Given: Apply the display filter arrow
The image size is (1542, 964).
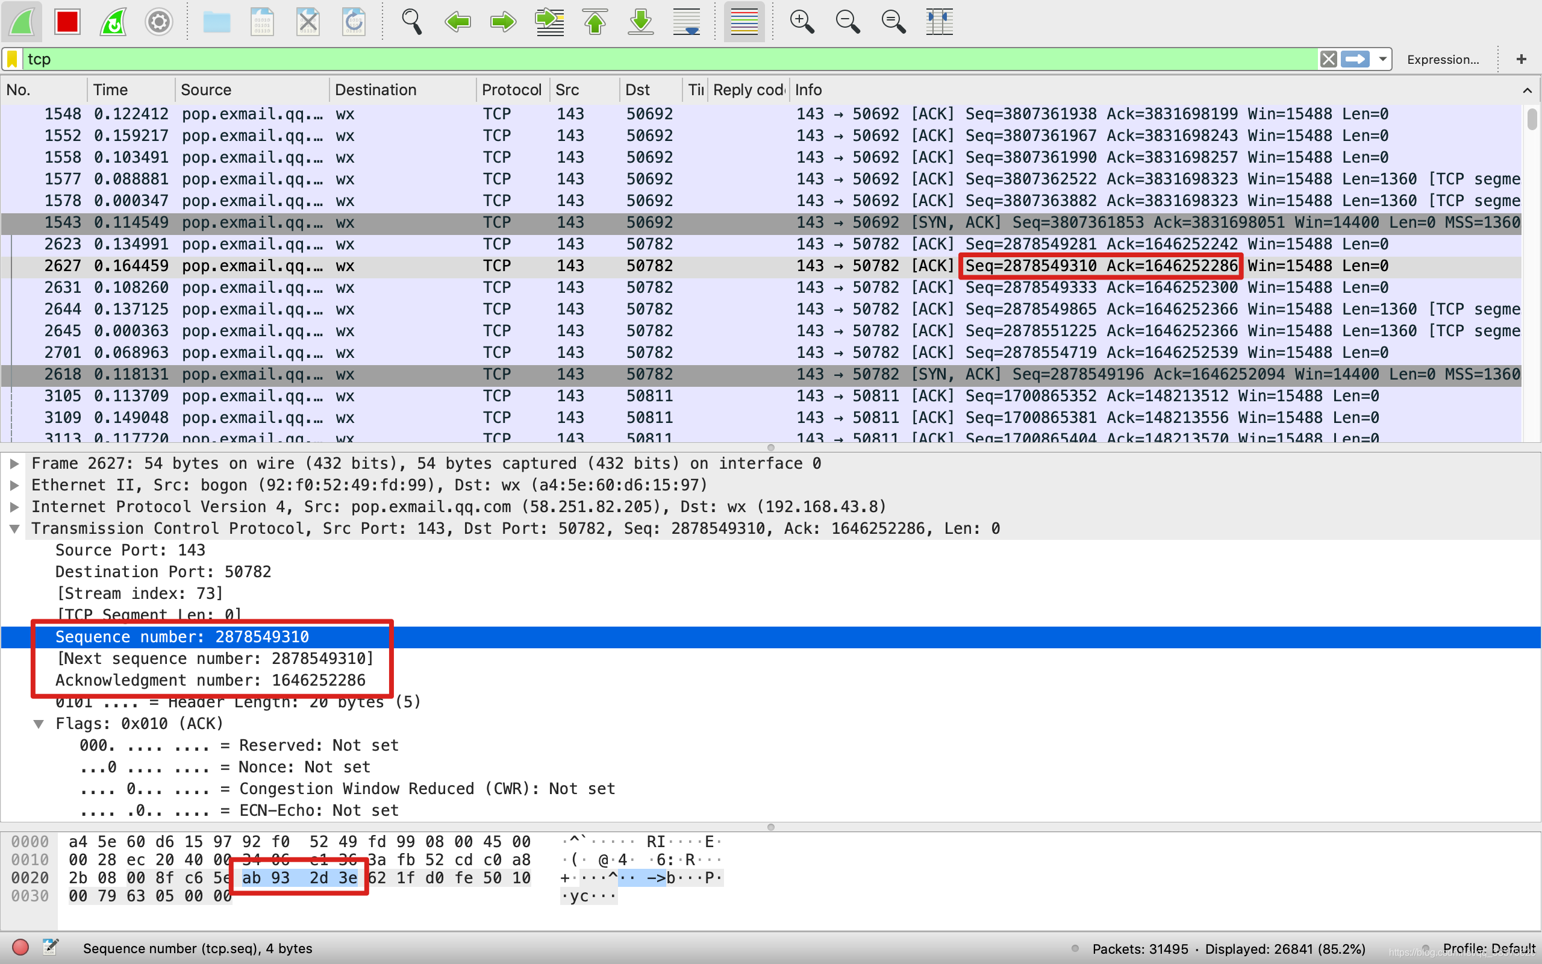Looking at the screenshot, I should 1355,59.
